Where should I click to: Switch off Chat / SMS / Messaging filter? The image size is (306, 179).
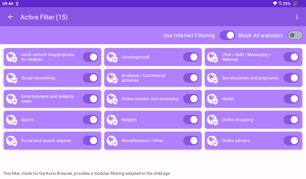pos(291,57)
